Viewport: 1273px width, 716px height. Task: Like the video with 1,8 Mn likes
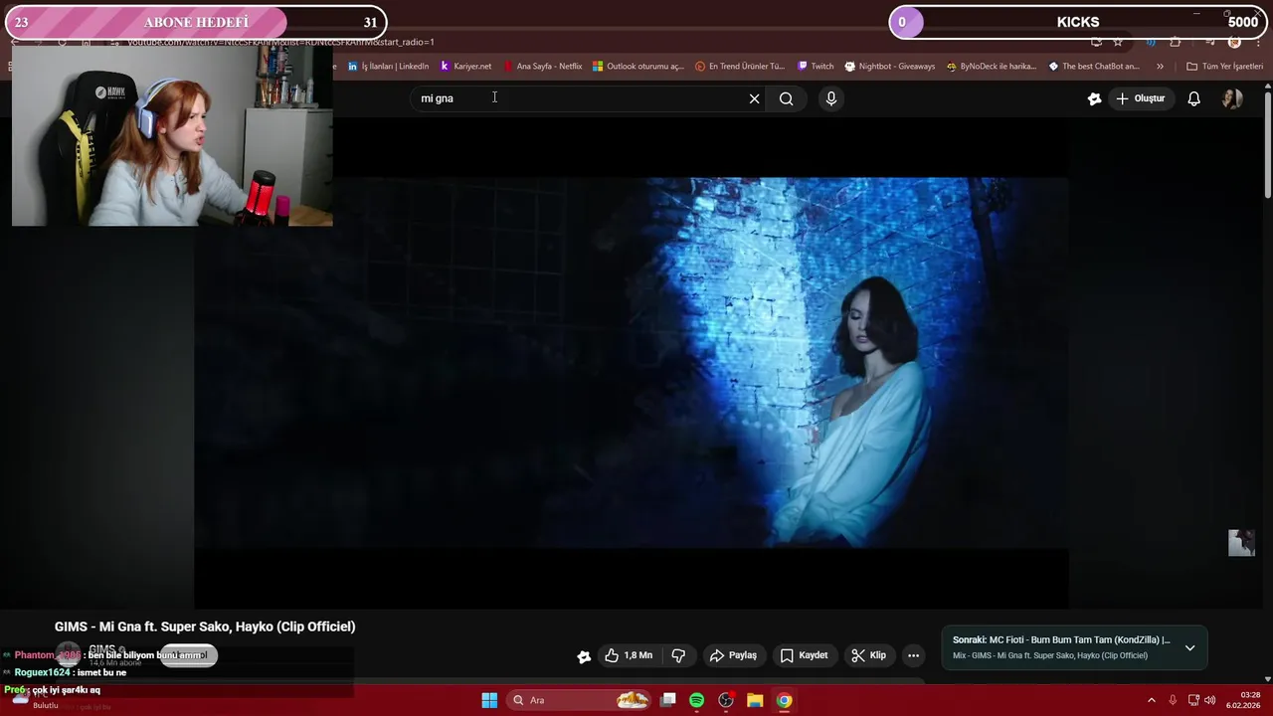click(629, 655)
